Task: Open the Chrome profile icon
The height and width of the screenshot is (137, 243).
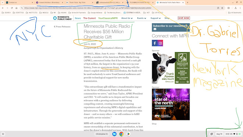Action: [x=236, y=8]
